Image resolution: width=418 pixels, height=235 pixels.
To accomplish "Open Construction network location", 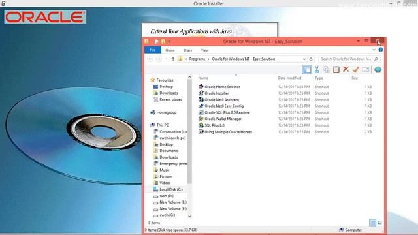I will (170, 132).
